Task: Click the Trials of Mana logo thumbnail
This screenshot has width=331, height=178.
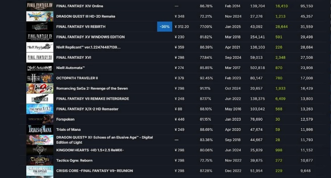Action: point(40,129)
